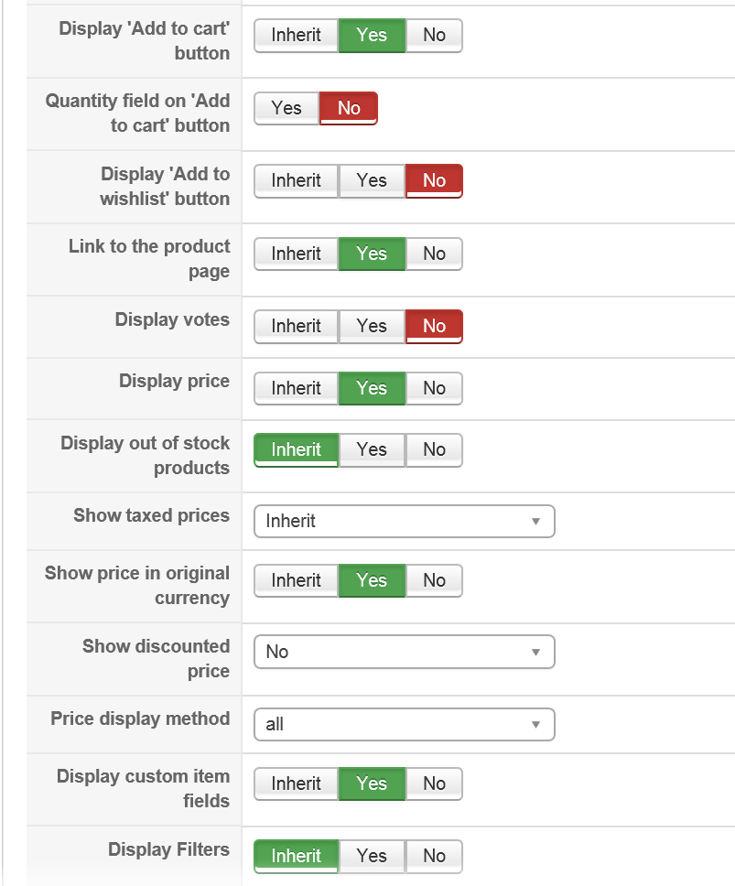Set Link to the product page to No
735x886 pixels.
click(434, 254)
